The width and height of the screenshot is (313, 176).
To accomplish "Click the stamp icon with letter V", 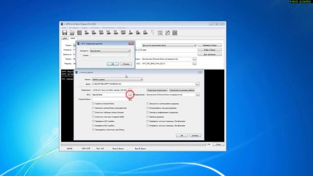I will (x=109, y=33).
